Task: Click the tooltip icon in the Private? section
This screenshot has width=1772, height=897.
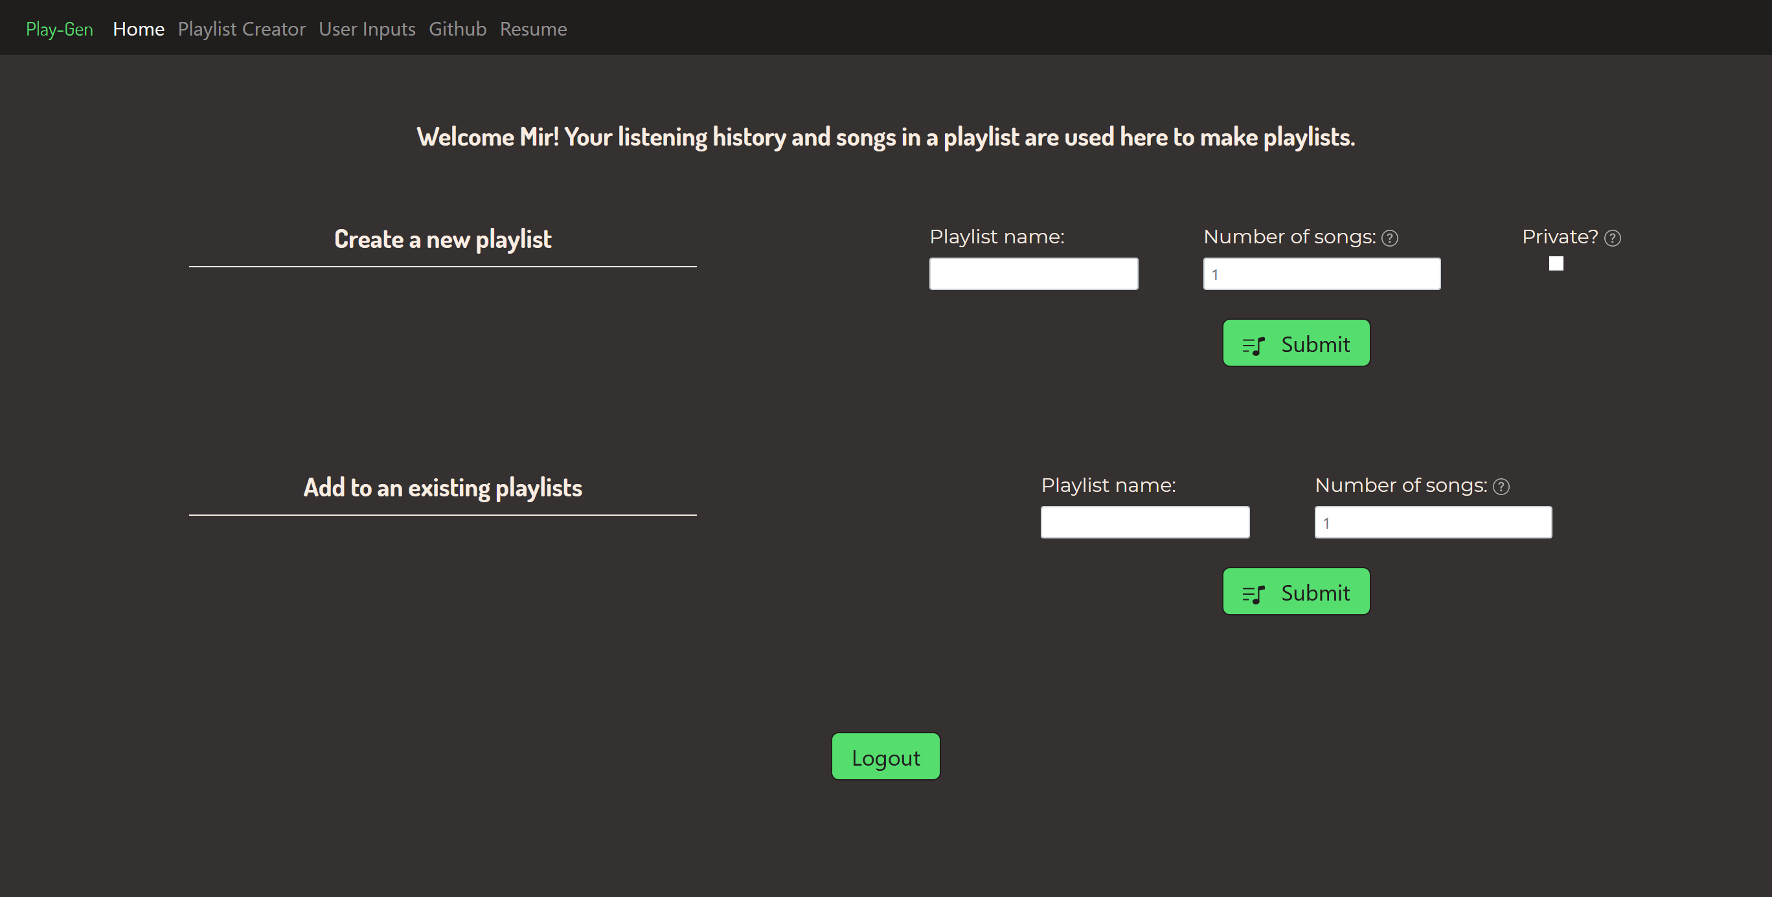Action: pos(1613,237)
